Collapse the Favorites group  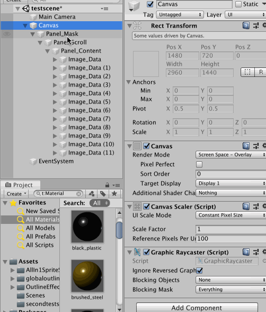(5, 203)
